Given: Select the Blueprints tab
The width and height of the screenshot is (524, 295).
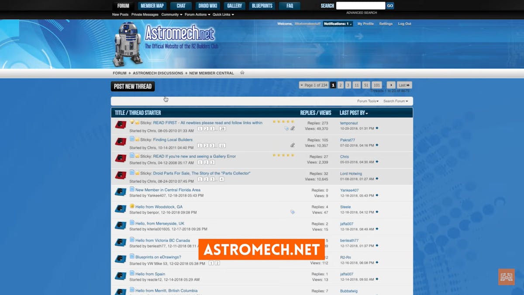Looking at the screenshot, I should pos(262,6).
